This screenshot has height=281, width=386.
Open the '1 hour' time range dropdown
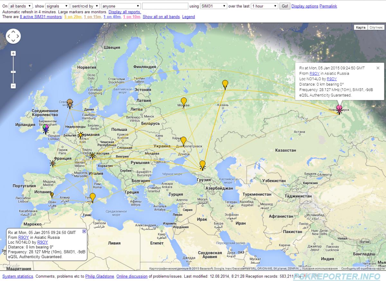[x=264, y=6]
